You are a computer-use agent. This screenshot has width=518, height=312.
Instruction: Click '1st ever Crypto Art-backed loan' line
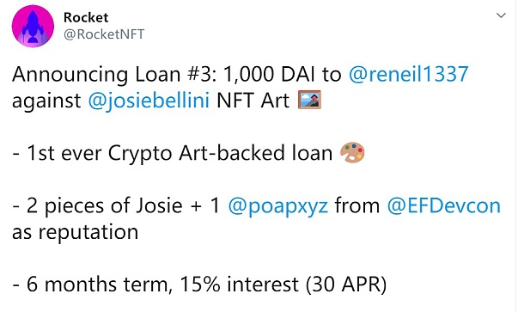(180, 153)
